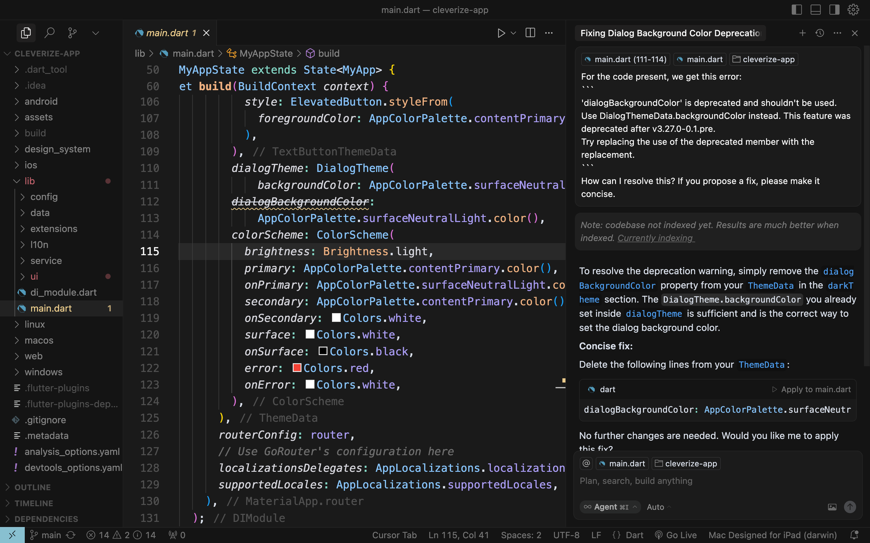Click the lib breadcrumb
The image size is (870, 543).
pyautogui.click(x=140, y=53)
